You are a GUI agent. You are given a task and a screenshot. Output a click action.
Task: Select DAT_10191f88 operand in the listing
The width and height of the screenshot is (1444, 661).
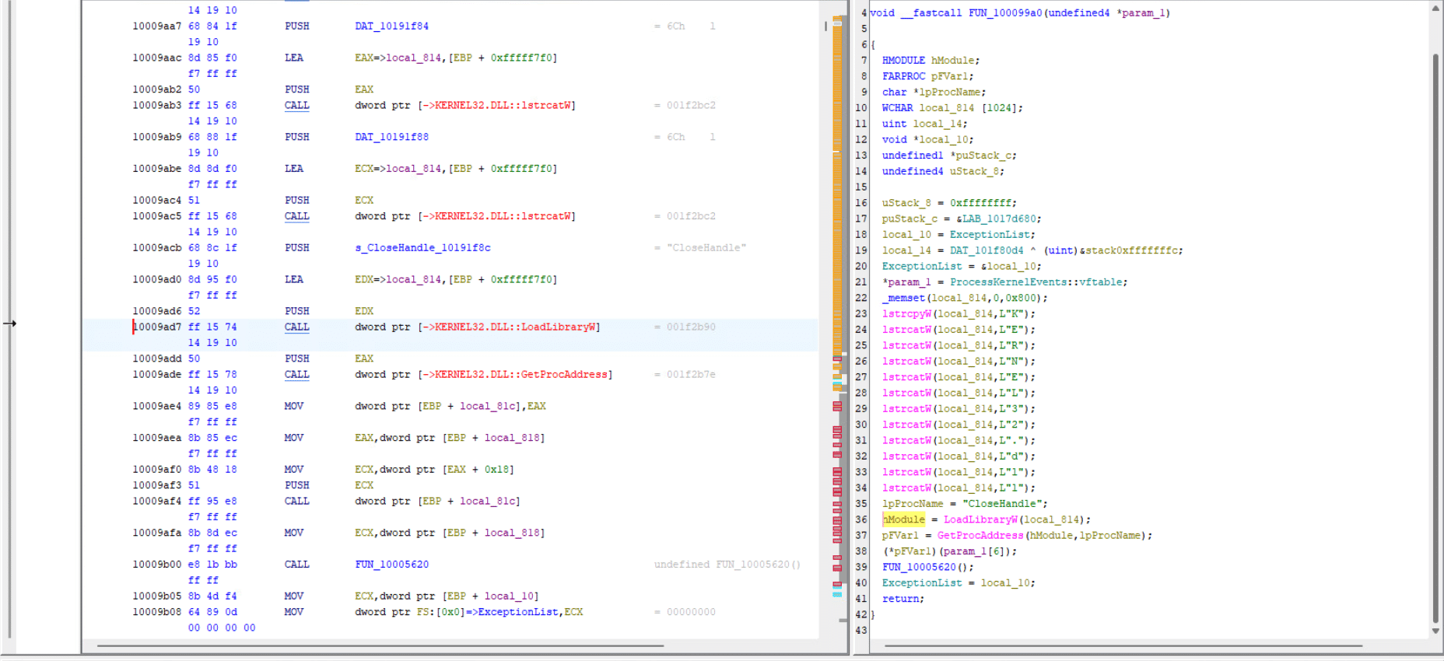coord(392,137)
